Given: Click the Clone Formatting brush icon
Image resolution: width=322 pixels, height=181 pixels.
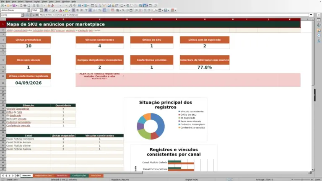Looking at the screenshot, I should [x=49, y=5].
